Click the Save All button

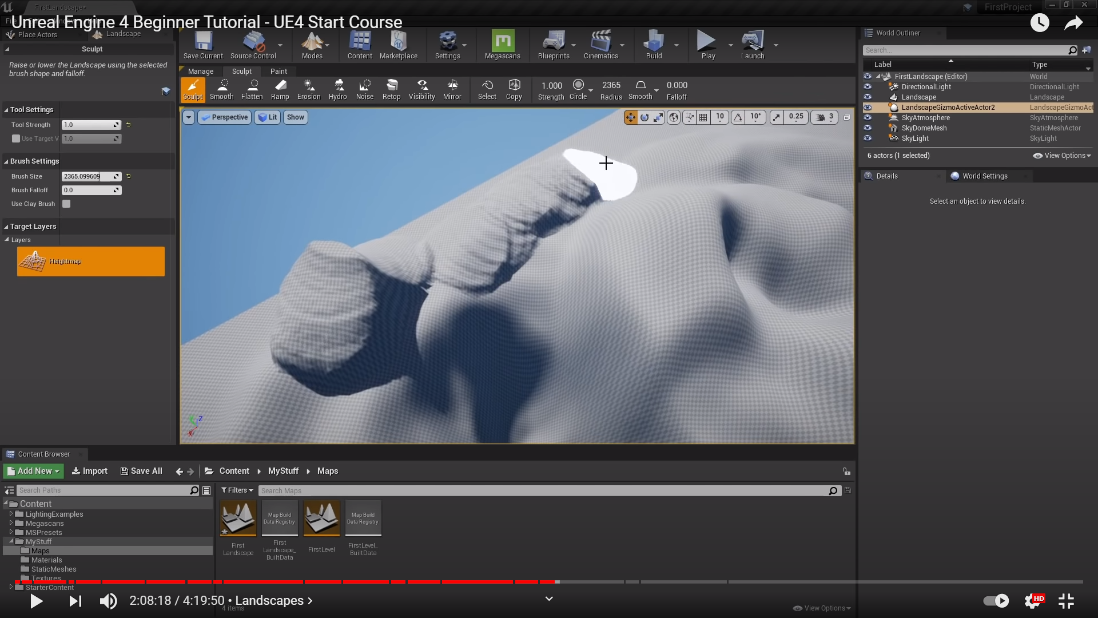click(141, 471)
